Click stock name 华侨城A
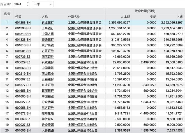The image size is (185, 133). tap(47, 119)
